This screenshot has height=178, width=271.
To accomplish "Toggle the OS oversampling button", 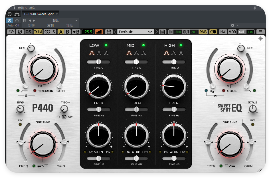I will click(x=28, y=32).
